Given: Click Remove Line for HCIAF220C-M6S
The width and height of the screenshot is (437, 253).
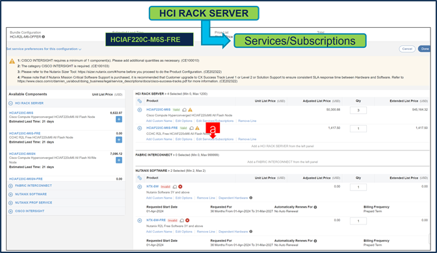Looking at the screenshot, I should (x=247, y=121).
